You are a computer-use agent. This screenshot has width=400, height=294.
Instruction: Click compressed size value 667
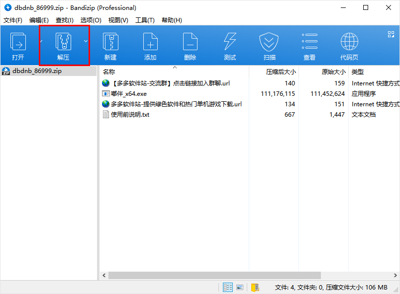pyautogui.click(x=290, y=115)
